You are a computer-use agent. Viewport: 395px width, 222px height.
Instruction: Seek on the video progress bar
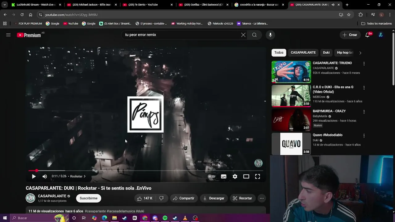(x=146, y=171)
